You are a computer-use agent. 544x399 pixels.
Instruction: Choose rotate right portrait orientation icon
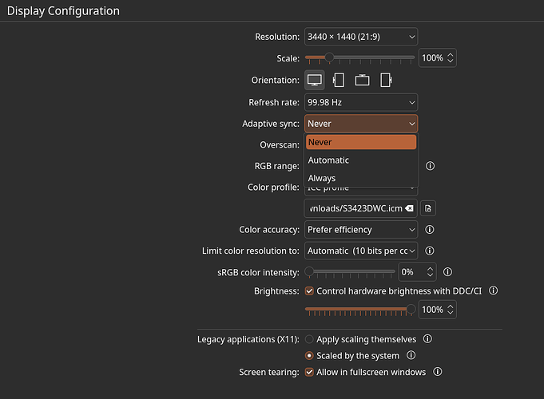click(386, 80)
